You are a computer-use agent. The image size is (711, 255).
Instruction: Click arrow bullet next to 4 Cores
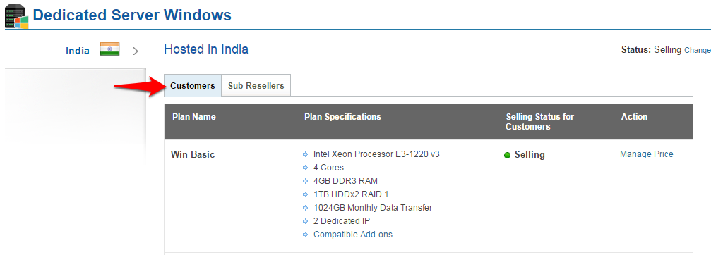click(x=305, y=168)
